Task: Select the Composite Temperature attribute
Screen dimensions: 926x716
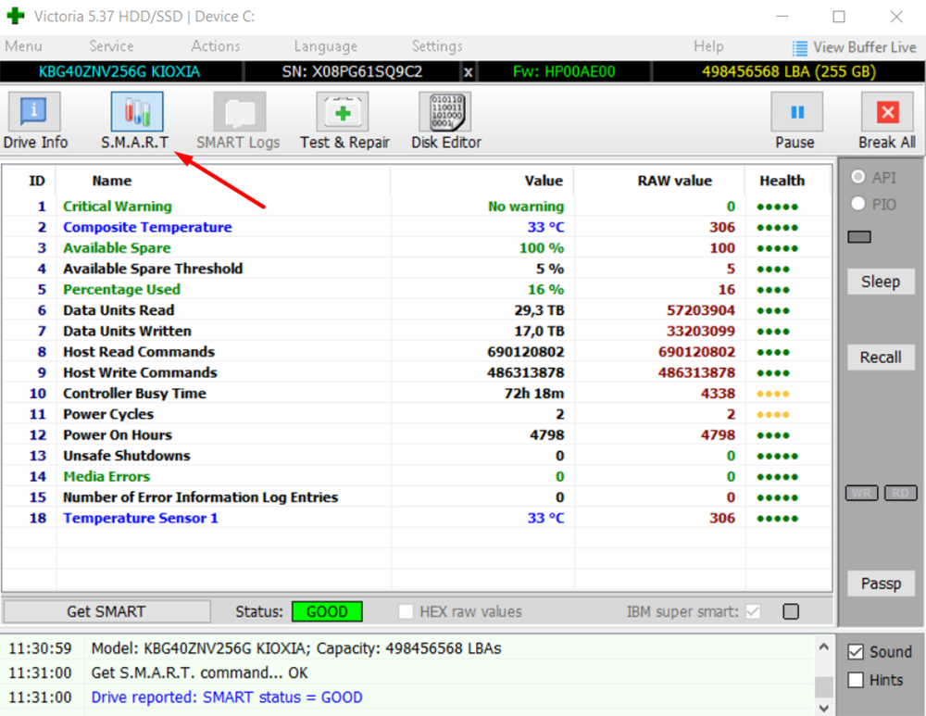Action: pyautogui.click(x=147, y=227)
